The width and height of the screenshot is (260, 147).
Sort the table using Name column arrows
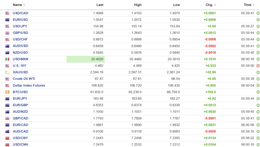pyautogui.click(x=24, y=5)
